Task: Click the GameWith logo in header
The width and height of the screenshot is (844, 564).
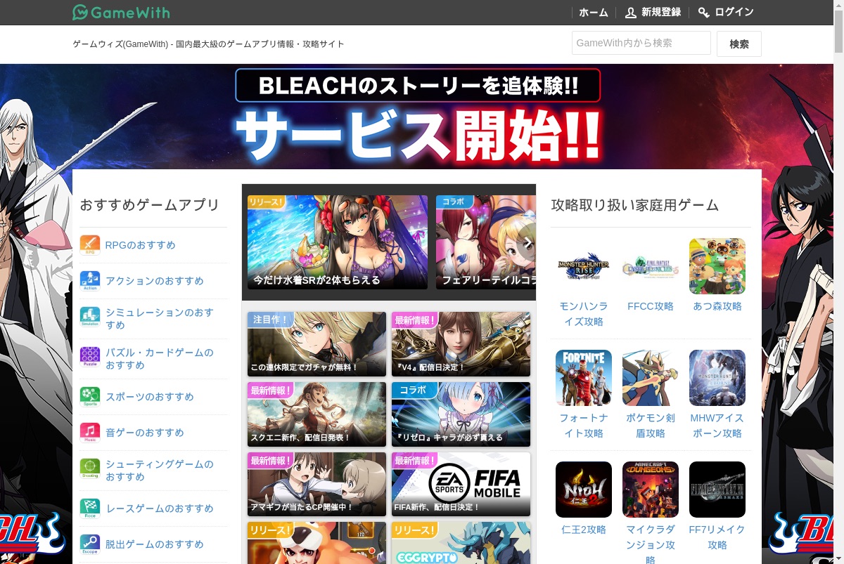Action: point(121,13)
